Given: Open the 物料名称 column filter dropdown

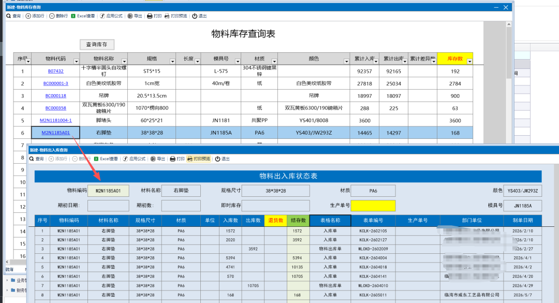Looking at the screenshot, I should tap(124, 62).
